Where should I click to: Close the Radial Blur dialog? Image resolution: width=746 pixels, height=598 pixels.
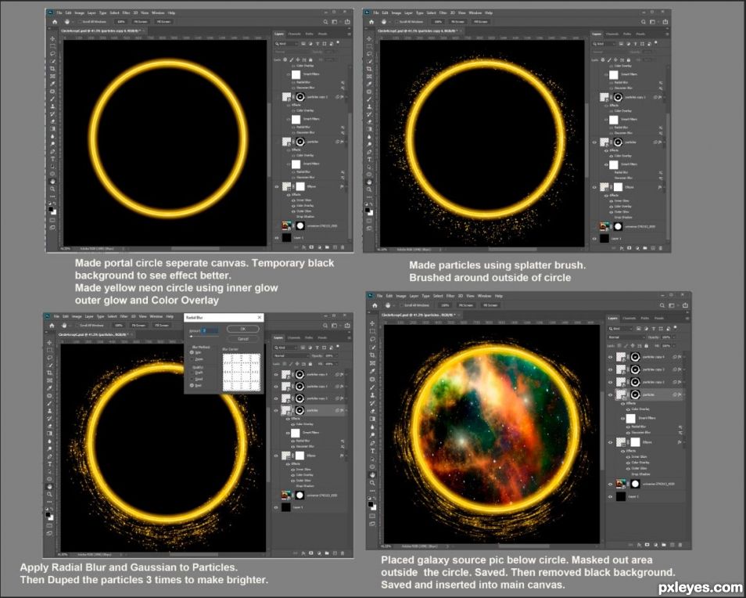[260, 317]
